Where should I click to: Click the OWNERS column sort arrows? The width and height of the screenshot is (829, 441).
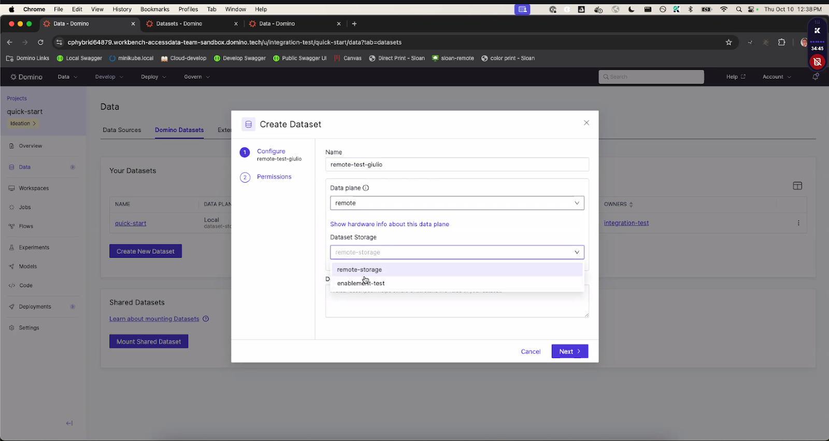[x=631, y=204]
